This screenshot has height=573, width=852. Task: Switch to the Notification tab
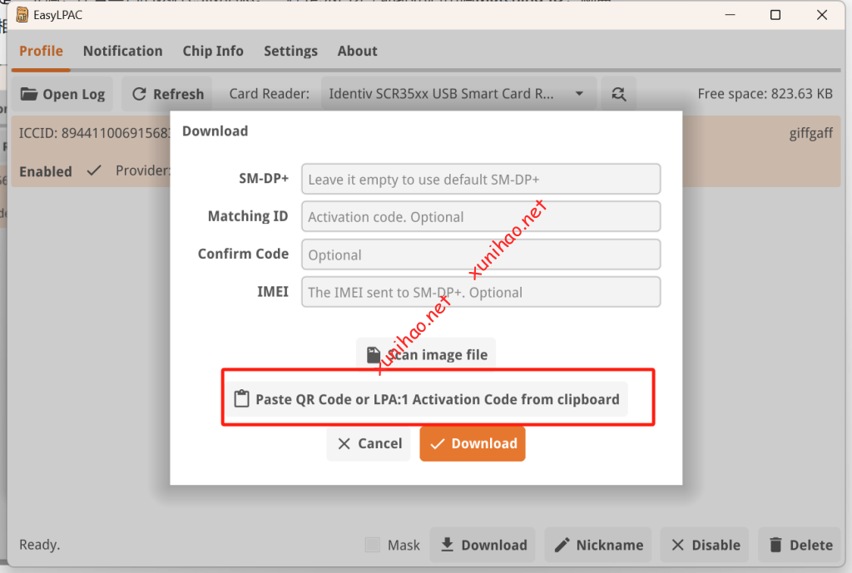tap(122, 51)
